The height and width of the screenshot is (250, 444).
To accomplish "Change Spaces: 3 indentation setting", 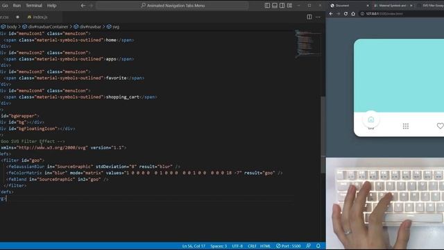I will pyautogui.click(x=219, y=246).
